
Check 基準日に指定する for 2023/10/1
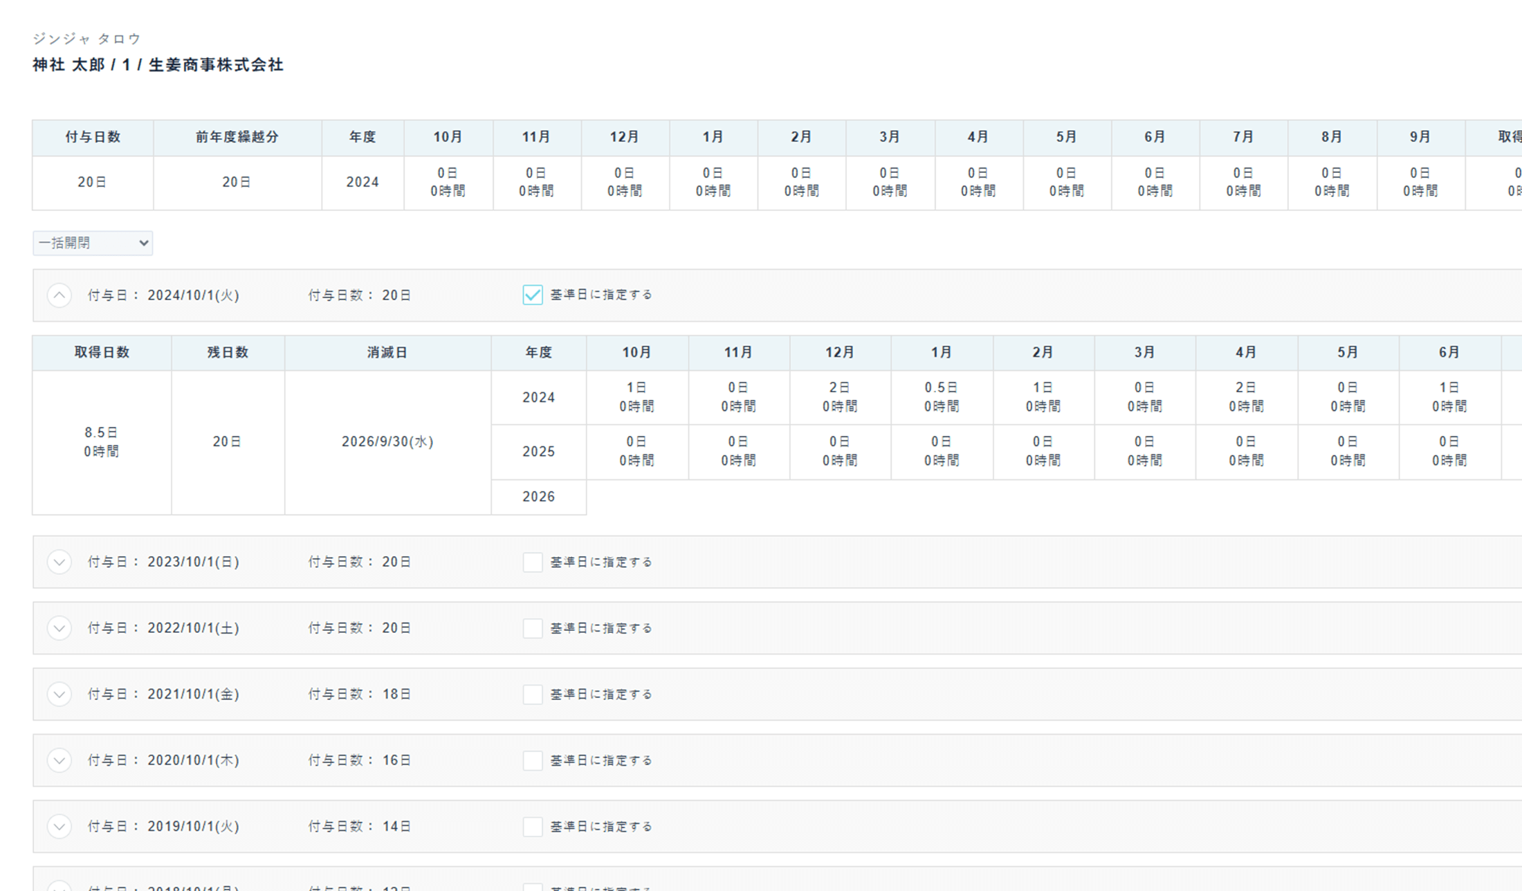tap(532, 562)
